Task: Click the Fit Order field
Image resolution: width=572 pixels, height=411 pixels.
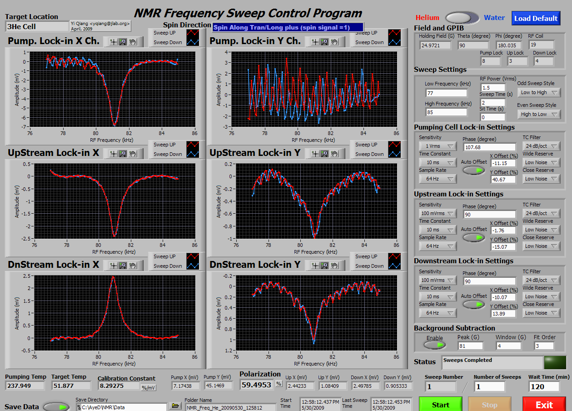Action: 545,346
